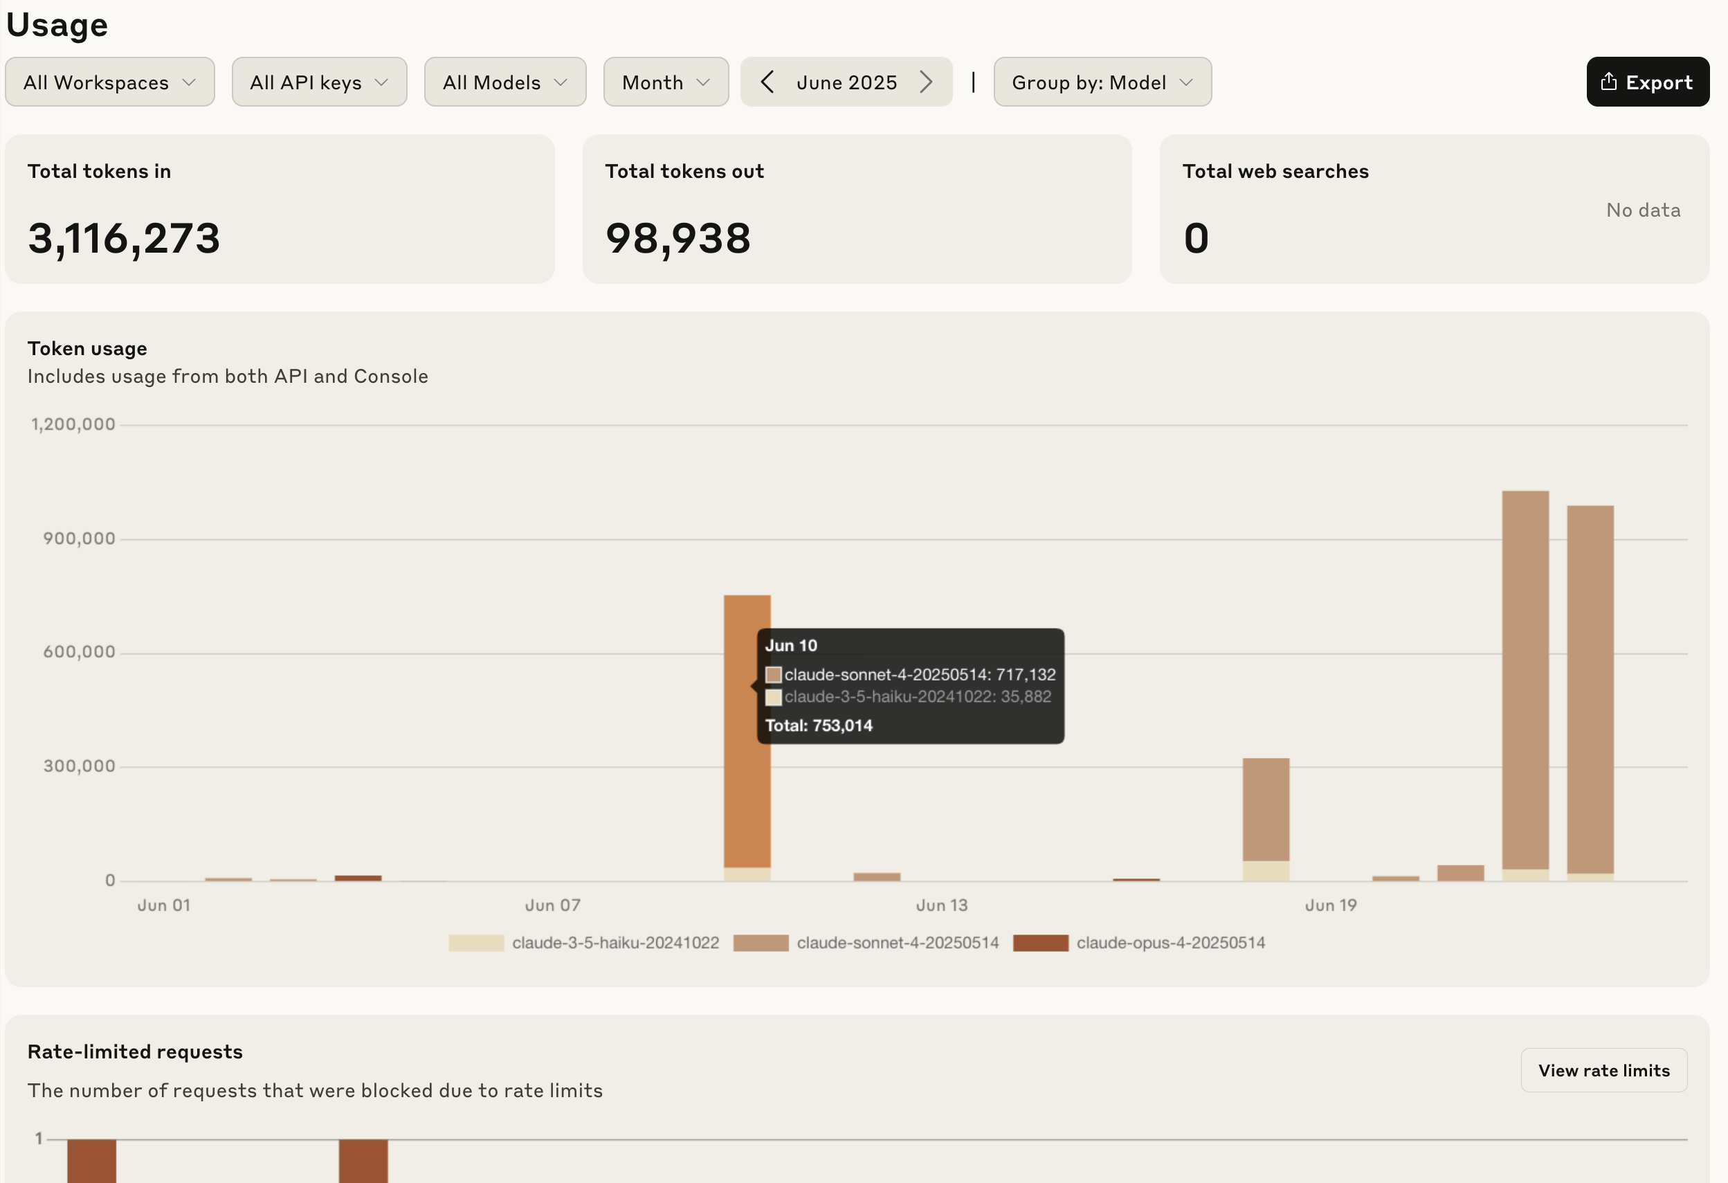The height and width of the screenshot is (1183, 1728).
Task: Go to previous month using left chevron
Action: pyautogui.click(x=767, y=82)
